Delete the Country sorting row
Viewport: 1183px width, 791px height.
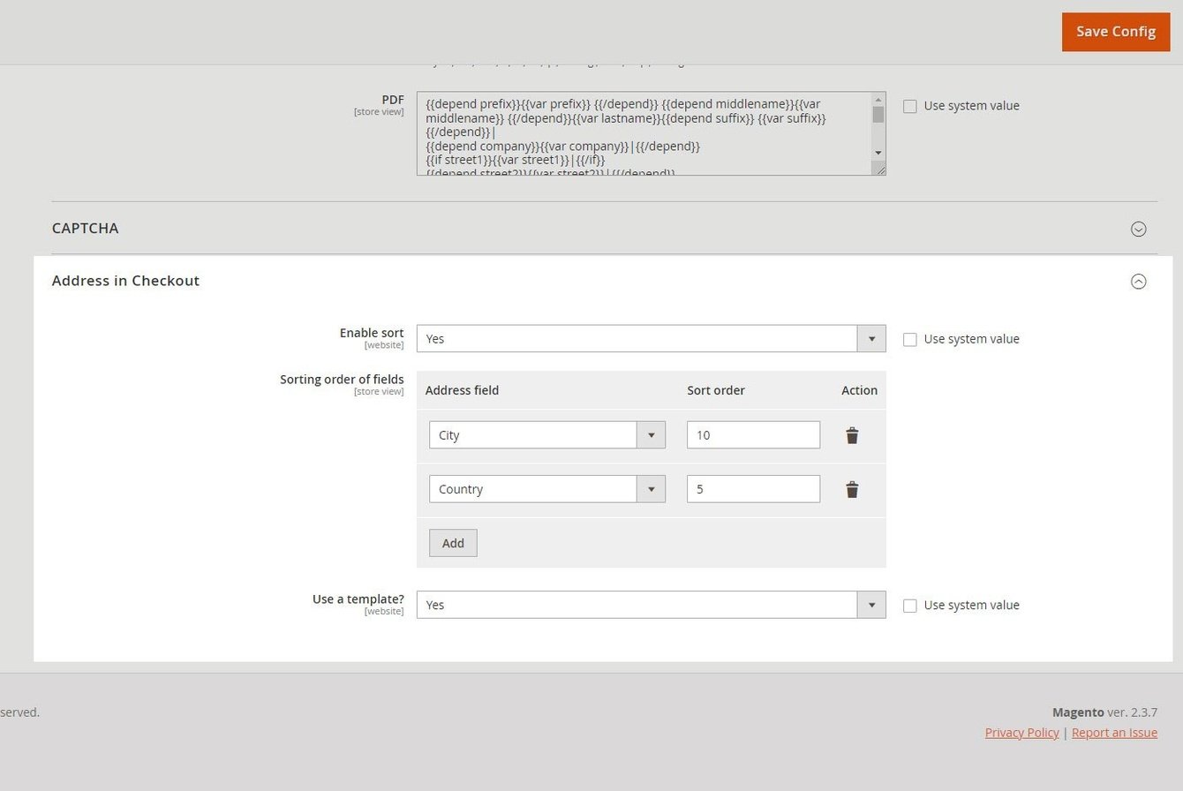[852, 490]
